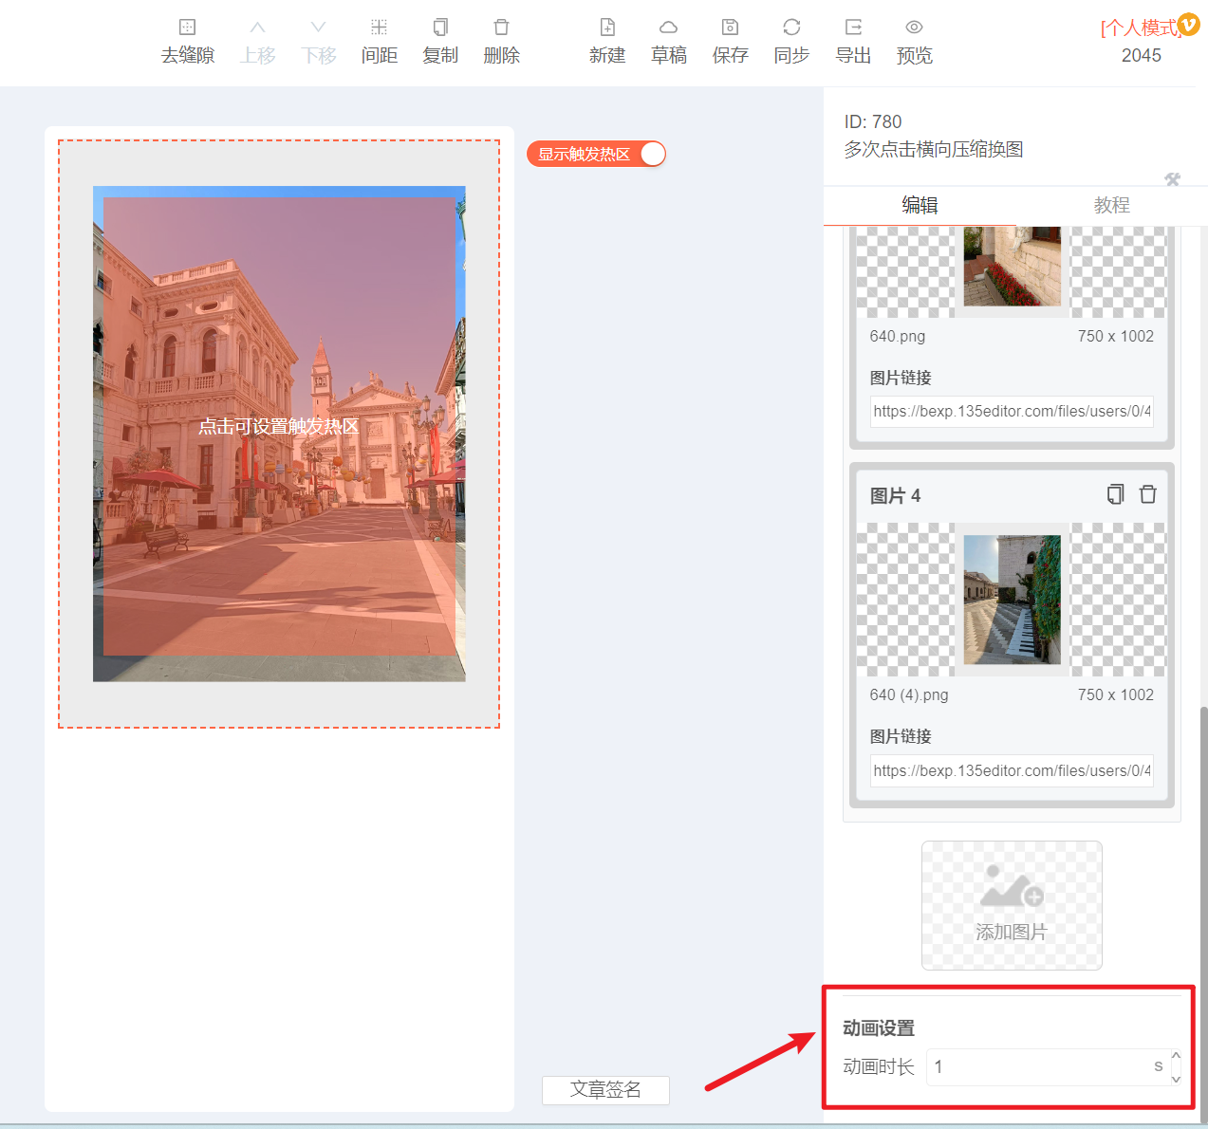This screenshot has height=1129, width=1208.
Task: Click the 动画设置 section heading
Action: (879, 1027)
